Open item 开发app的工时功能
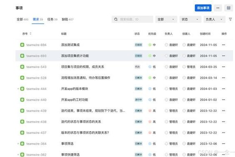 click(74, 100)
